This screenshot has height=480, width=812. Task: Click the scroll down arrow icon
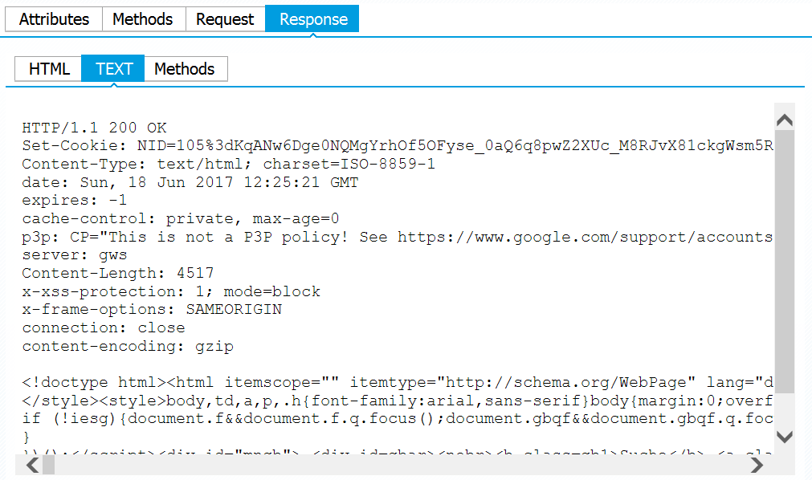point(785,437)
